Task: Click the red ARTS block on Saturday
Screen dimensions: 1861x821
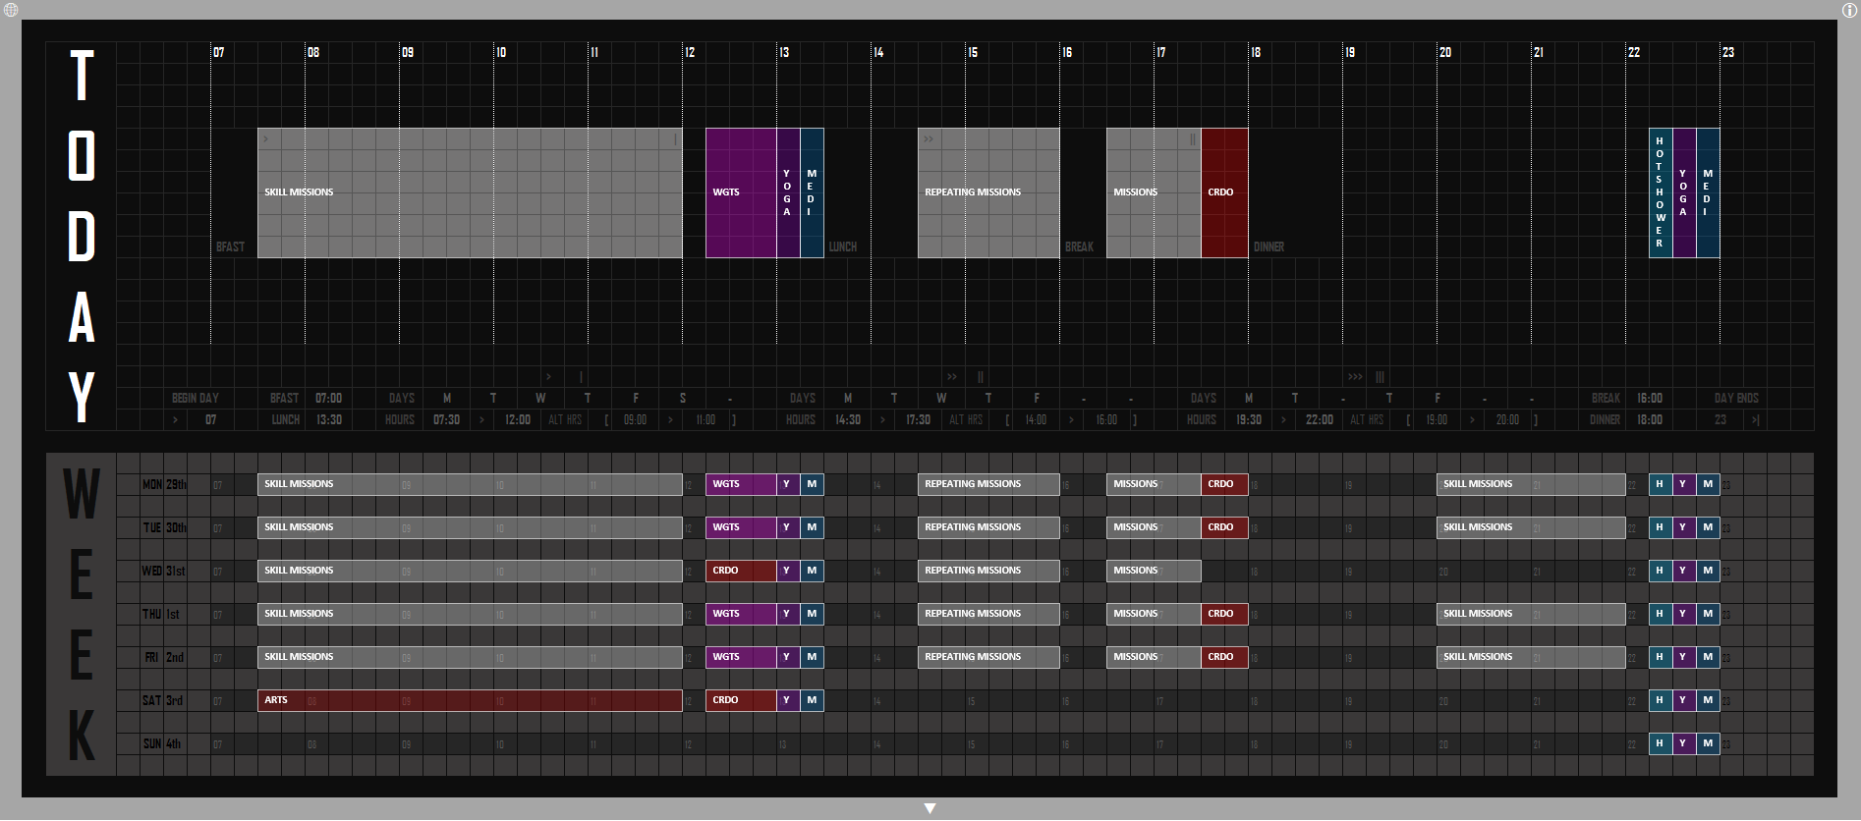Action: point(470,700)
